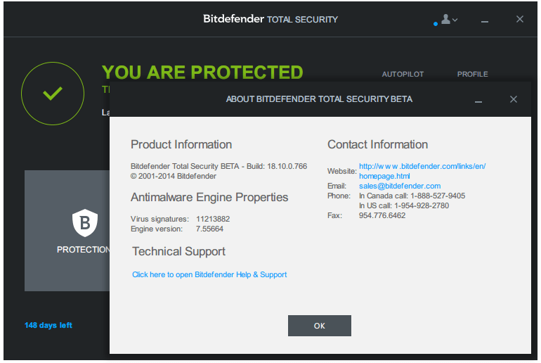Screen dimensions: 541x363
Task: Open Bitdefender Help & Support link
Action: point(209,274)
